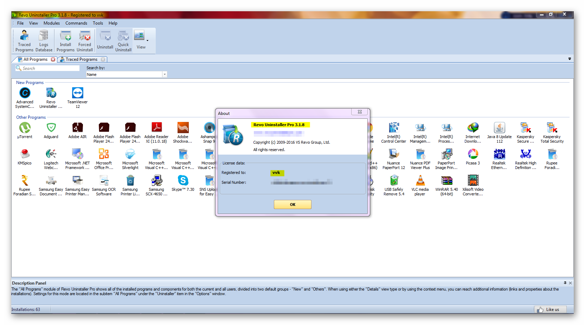The height and width of the screenshot is (325, 585).
Task: Open the View menu in the menu bar
Action: click(34, 23)
